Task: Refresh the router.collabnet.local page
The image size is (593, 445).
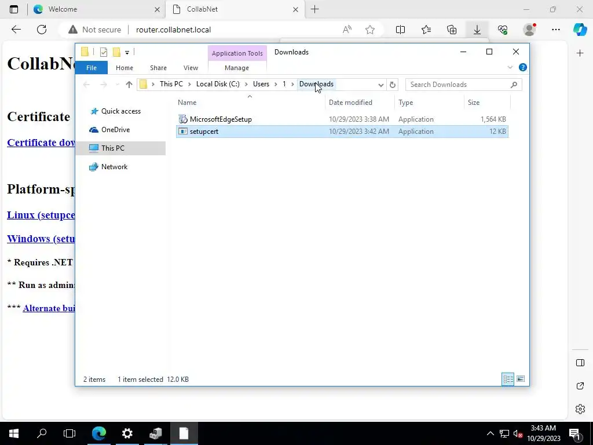Action: (42, 30)
